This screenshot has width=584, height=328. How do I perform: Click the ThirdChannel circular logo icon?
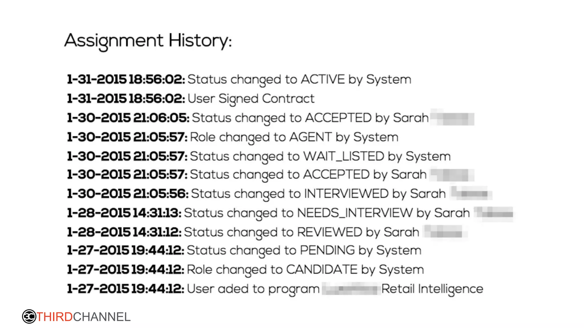tap(29, 316)
